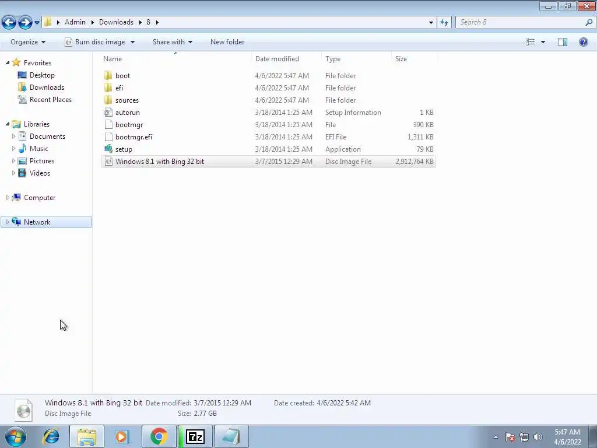The image size is (597, 448).
Task: Open the More view options dropdown arrow
Action: (x=543, y=42)
